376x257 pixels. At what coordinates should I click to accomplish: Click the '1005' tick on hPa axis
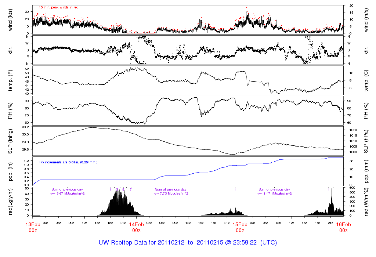pyautogui.click(x=353, y=146)
